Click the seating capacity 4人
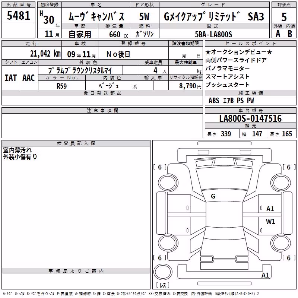Image resolution: width=298 pixels, height=298 pixels. 160,71
